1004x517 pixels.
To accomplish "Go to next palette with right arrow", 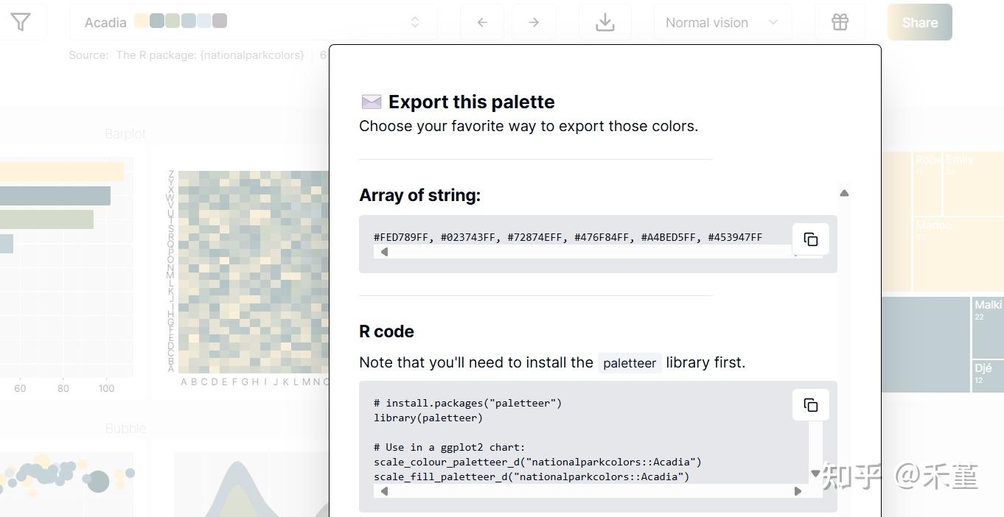I will point(534,23).
